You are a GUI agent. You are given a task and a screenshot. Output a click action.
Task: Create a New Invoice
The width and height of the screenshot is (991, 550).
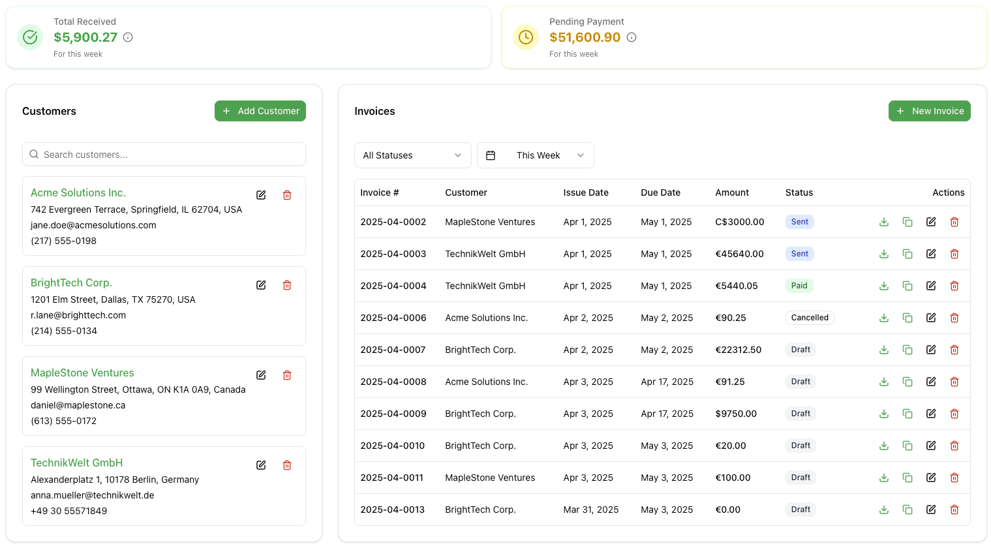coord(929,111)
